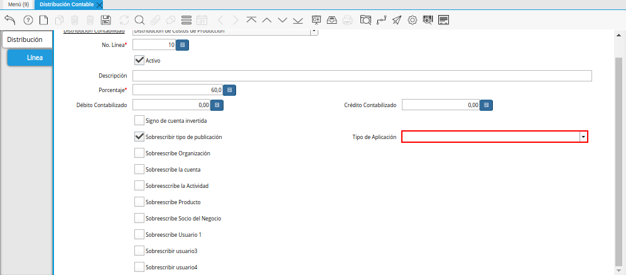Open the Tipo de Aplicación dropdown arrow
The height and width of the screenshot is (275, 626).
click(x=584, y=137)
